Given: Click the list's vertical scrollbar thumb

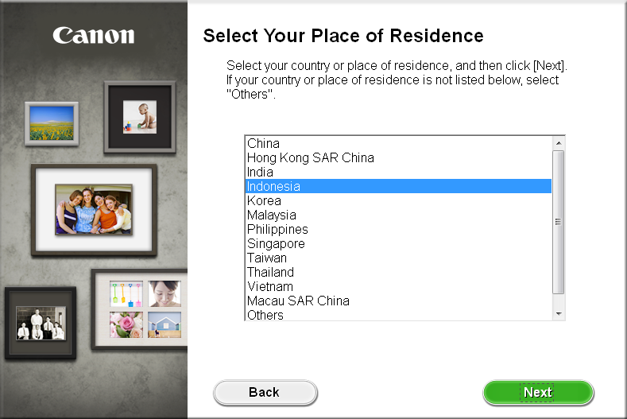Looking at the screenshot, I should click(559, 222).
